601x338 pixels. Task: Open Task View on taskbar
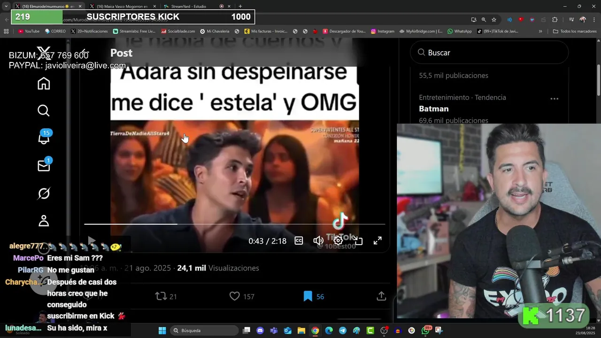247,330
